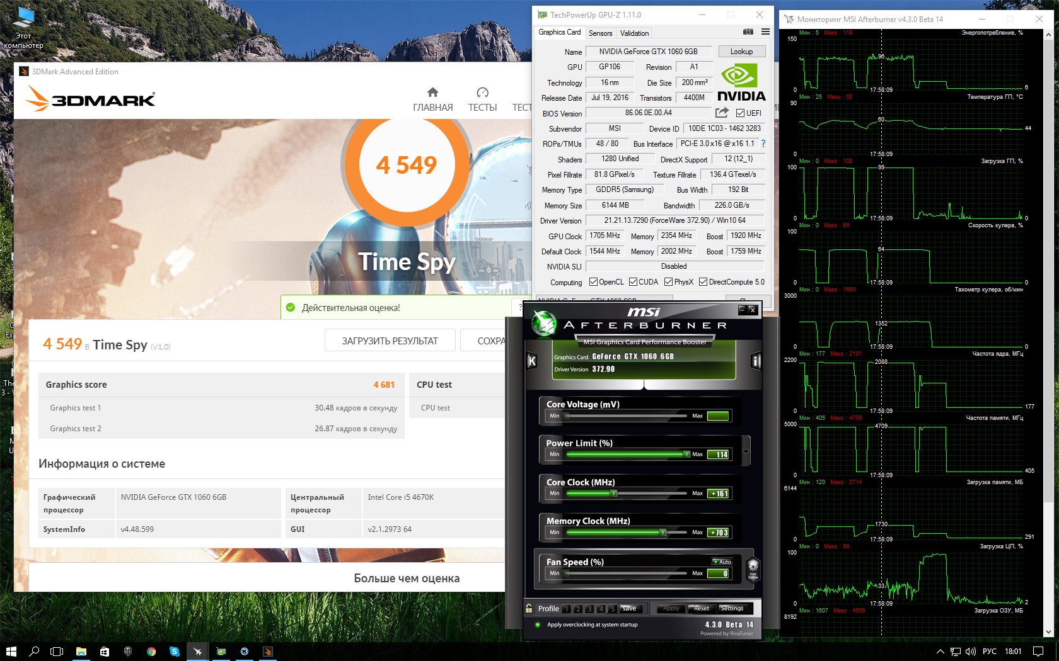The image size is (1059, 661).
Task: Select Afterburner profile slot 5
Action: 612,609
